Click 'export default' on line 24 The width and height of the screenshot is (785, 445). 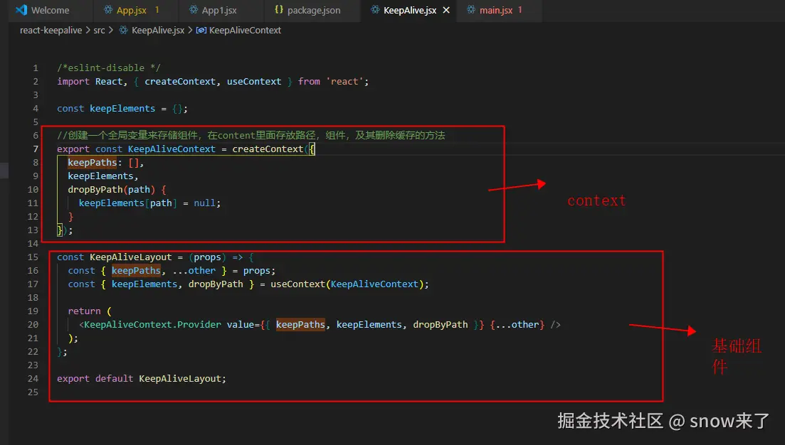95,378
